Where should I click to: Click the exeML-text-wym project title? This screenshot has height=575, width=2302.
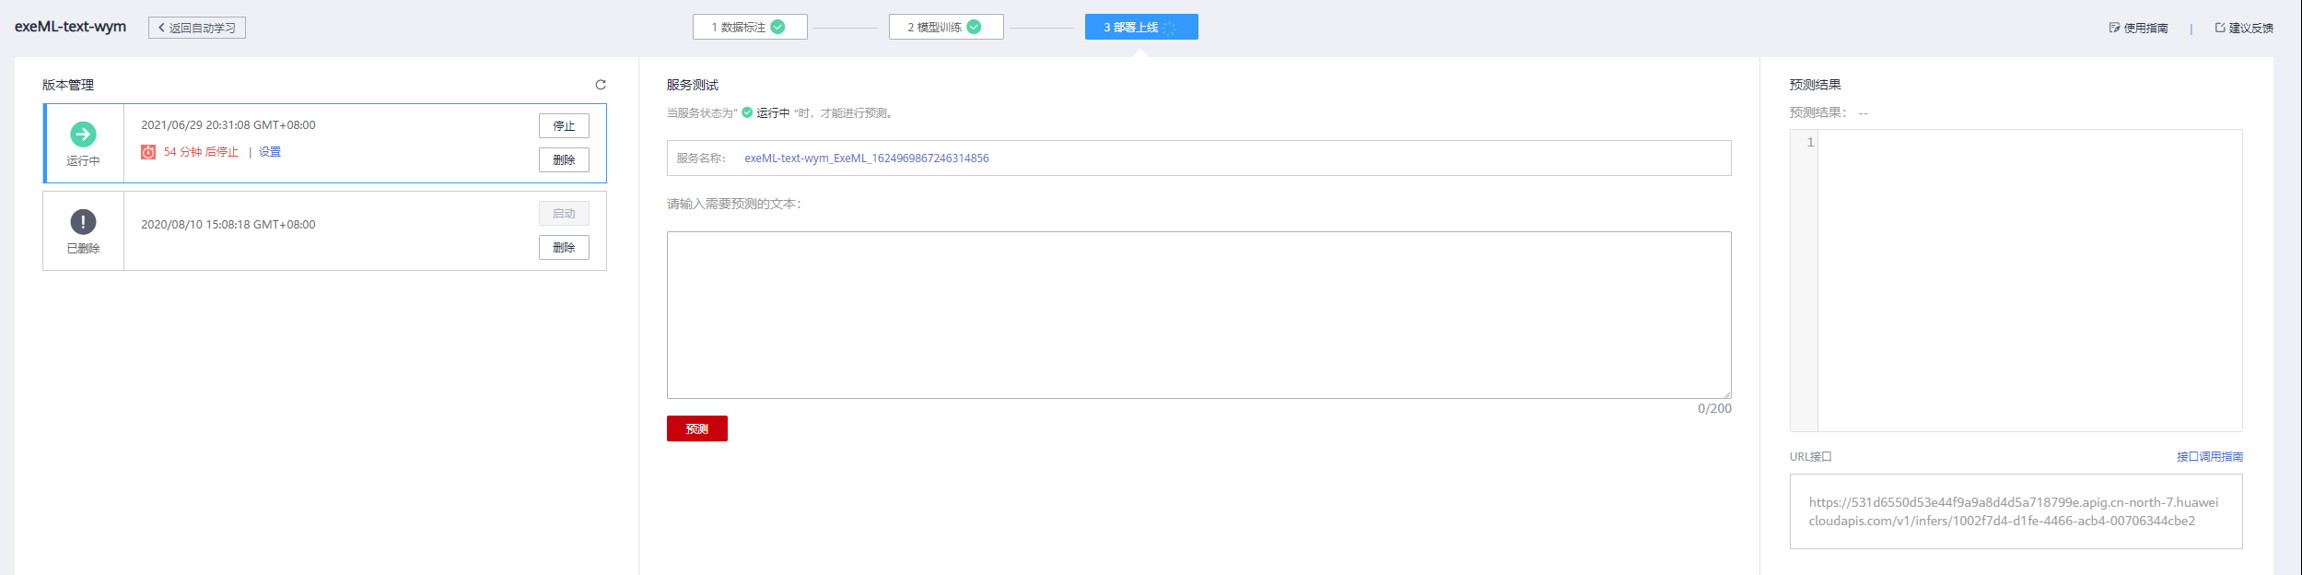click(70, 26)
